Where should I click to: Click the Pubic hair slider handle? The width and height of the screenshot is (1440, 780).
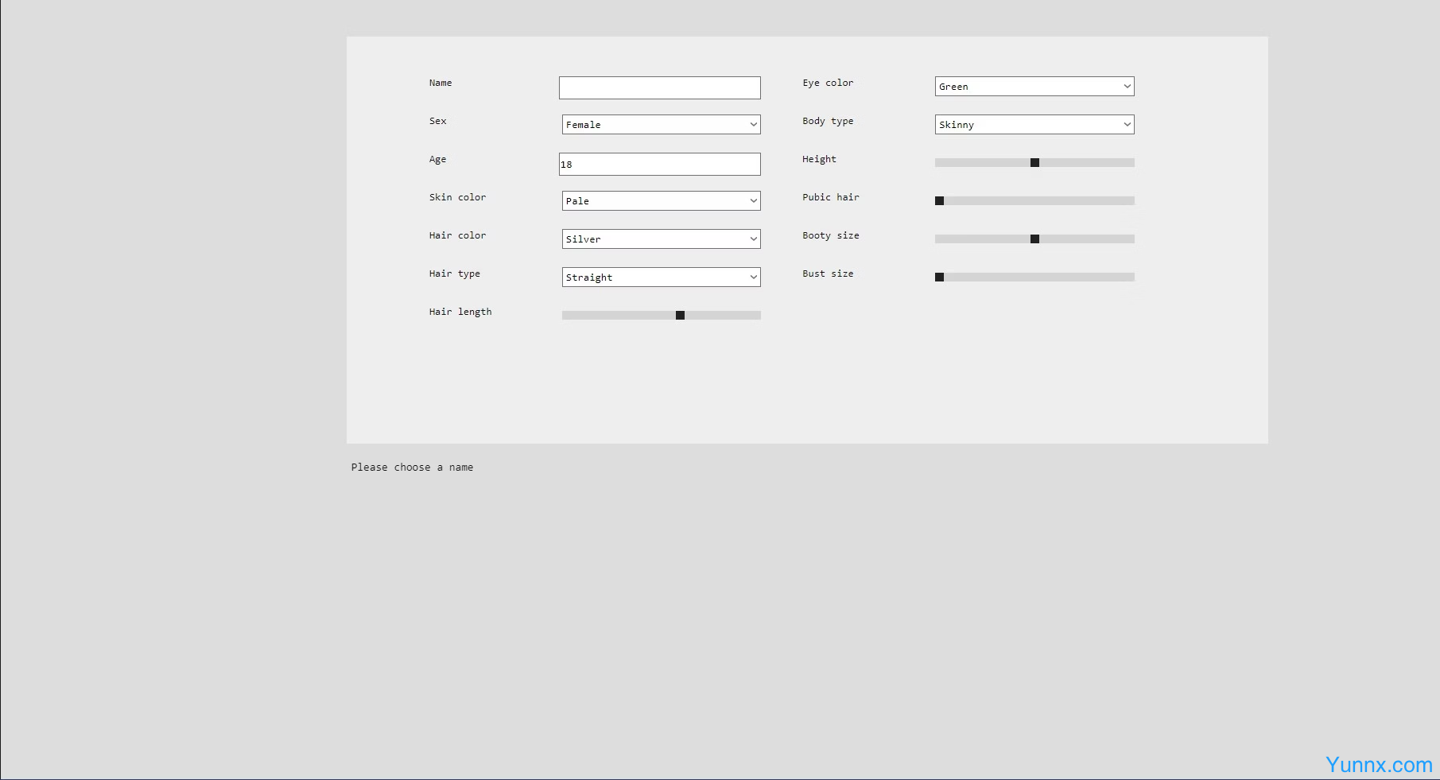(939, 201)
